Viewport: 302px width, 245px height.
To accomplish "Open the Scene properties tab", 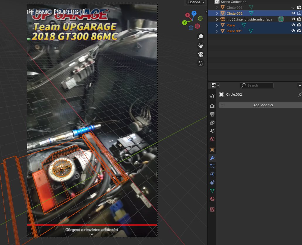I will point(212,131).
